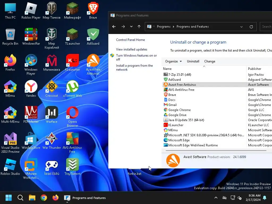Select the PDFMaster desktop icon
This screenshot has width=272, height=204.
click(31, 115)
